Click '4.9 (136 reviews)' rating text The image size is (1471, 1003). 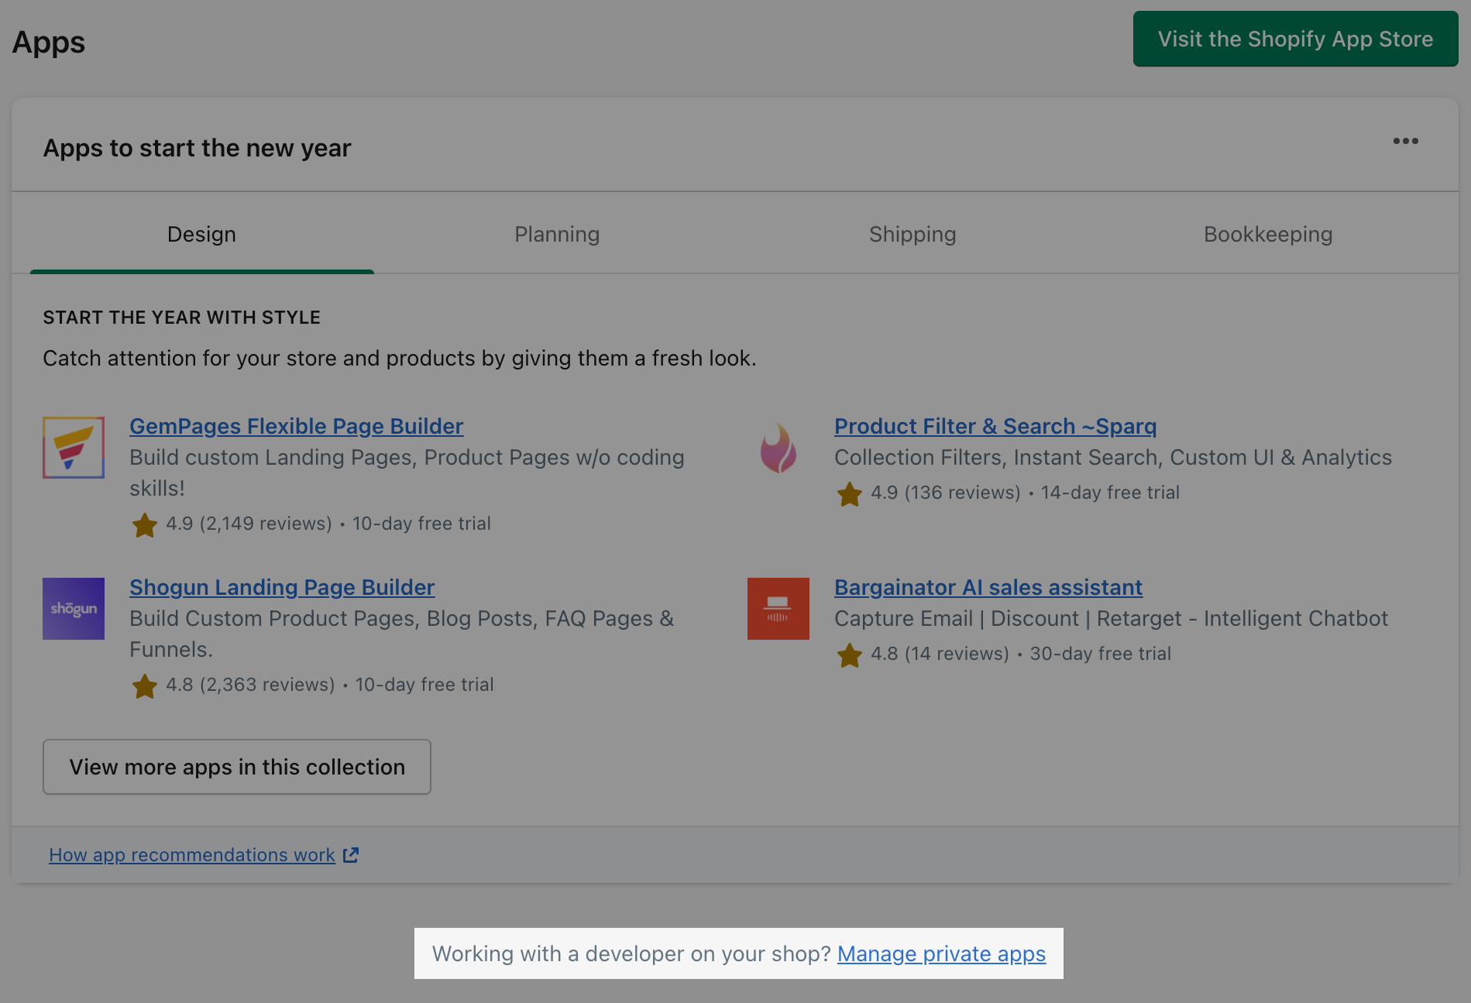[946, 493]
